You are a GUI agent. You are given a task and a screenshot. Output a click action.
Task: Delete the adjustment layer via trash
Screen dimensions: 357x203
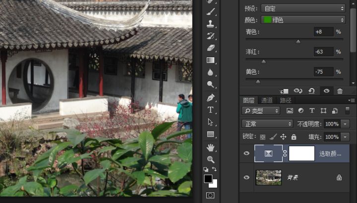(340, 91)
